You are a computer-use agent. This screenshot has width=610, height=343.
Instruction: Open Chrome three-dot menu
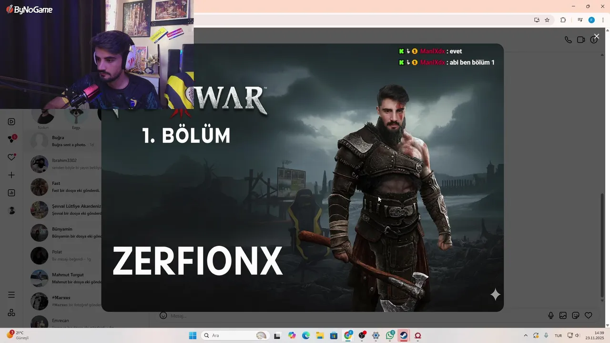tap(603, 20)
